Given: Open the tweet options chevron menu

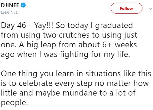Looking at the screenshot, I should (x=150, y=9).
